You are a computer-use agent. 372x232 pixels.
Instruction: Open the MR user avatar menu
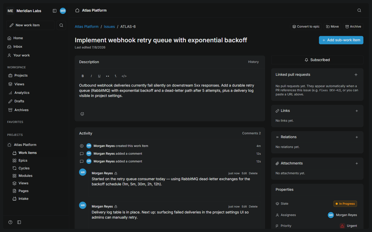tap(63, 11)
